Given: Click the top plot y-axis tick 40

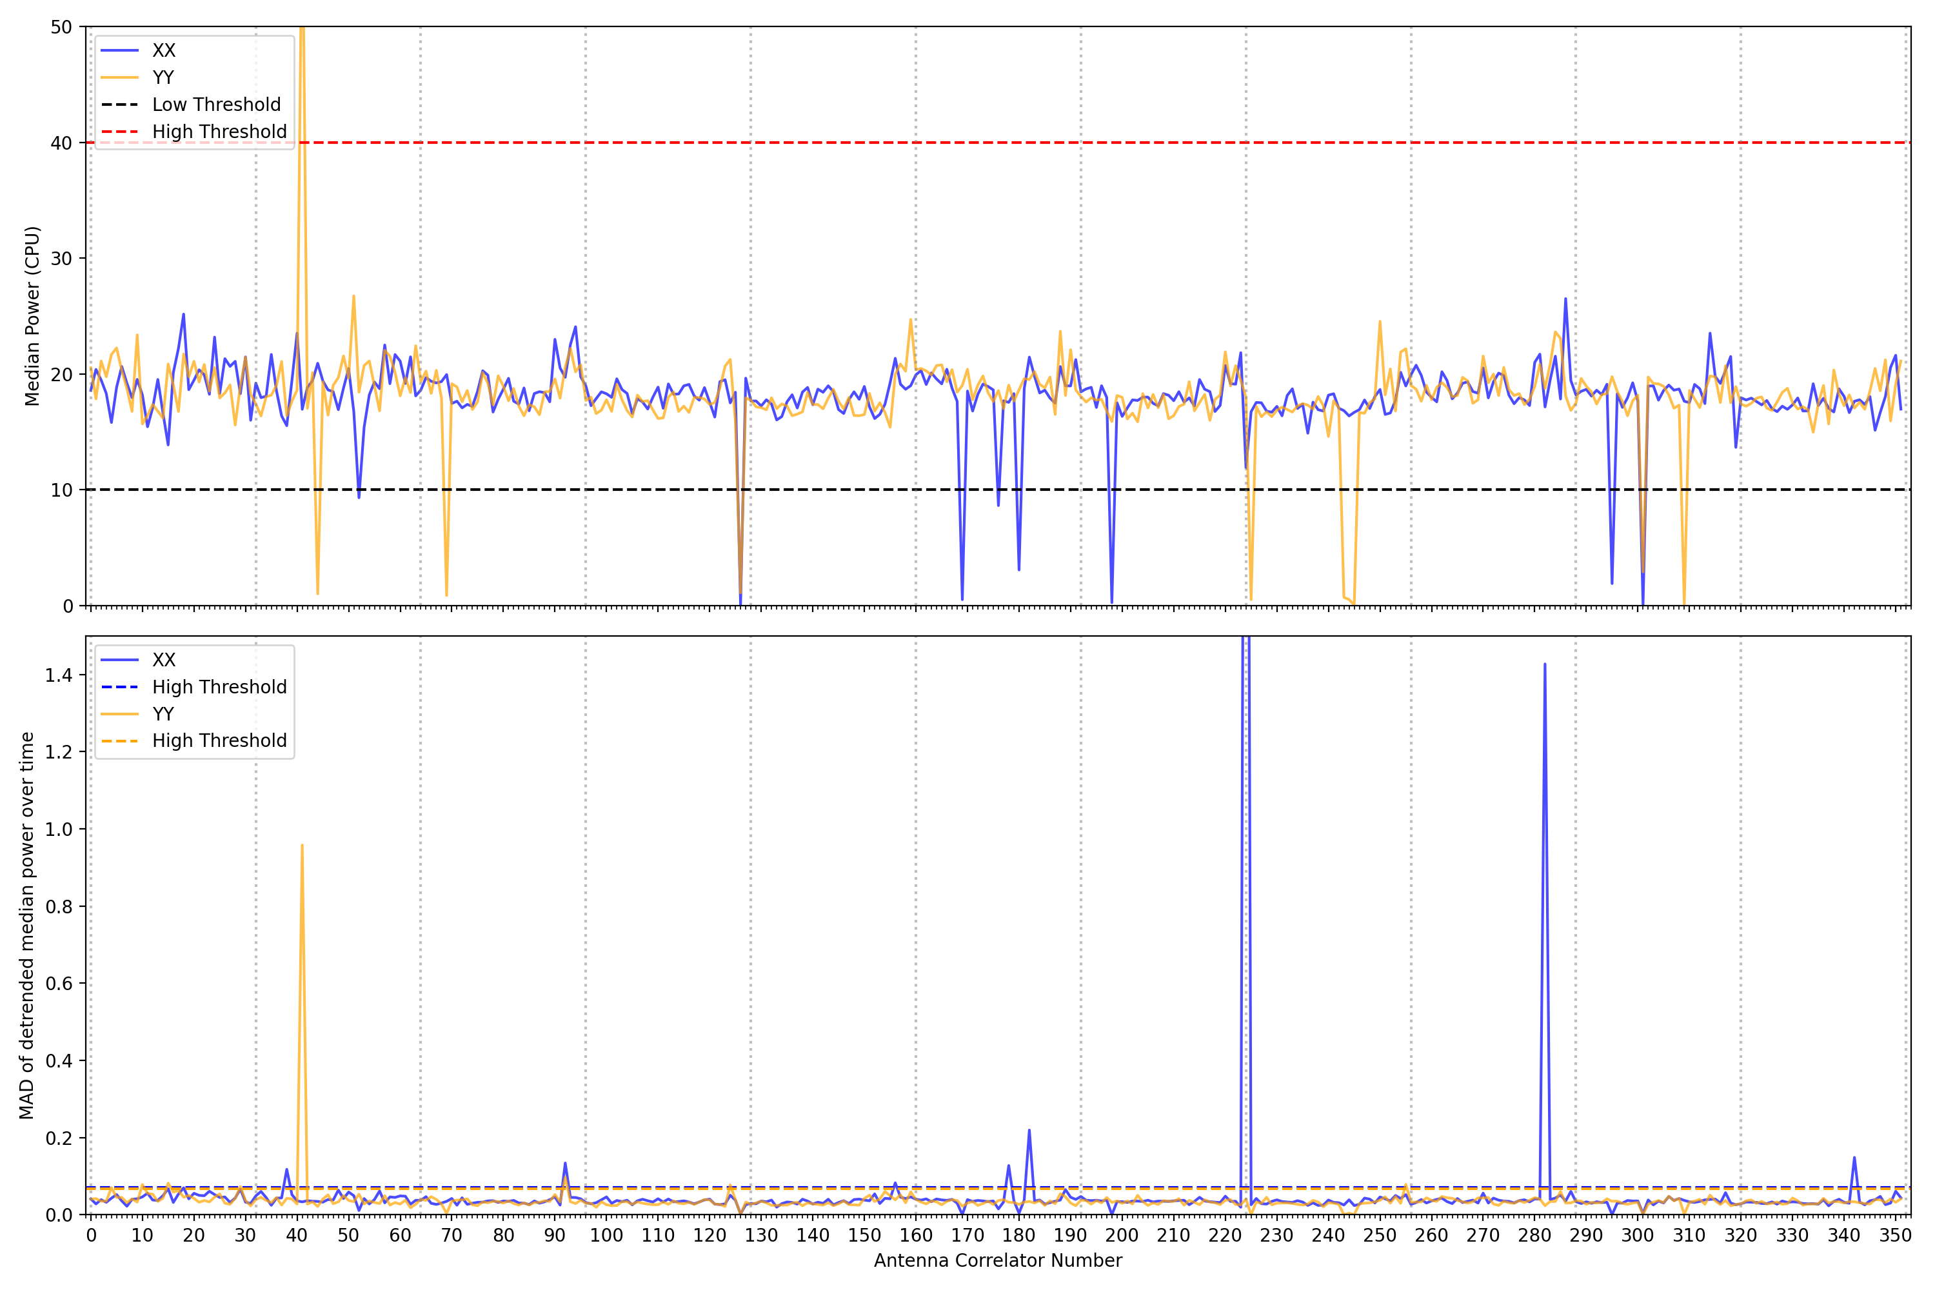Looking at the screenshot, I should point(61,143).
